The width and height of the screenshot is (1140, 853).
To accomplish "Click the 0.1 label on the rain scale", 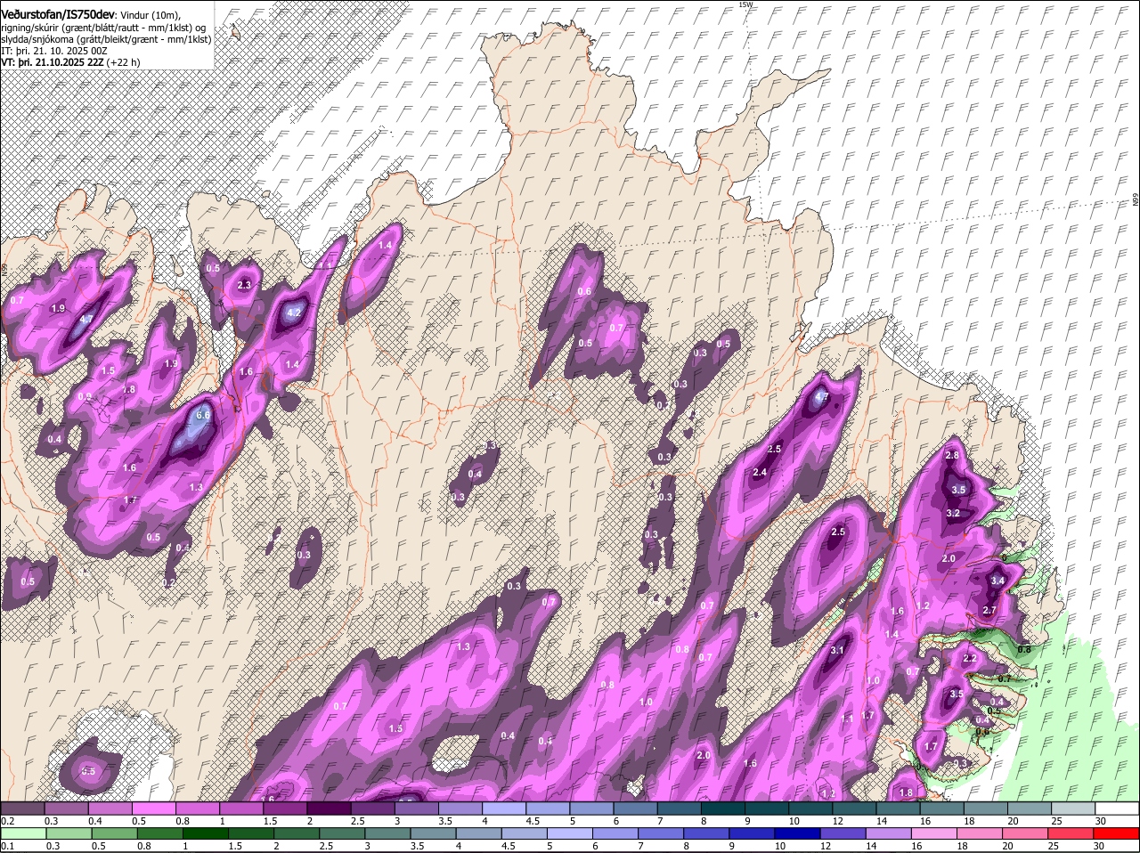I will (7, 846).
